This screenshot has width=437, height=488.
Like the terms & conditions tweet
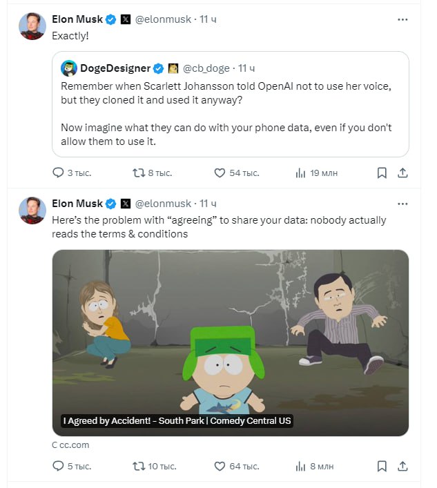220,466
